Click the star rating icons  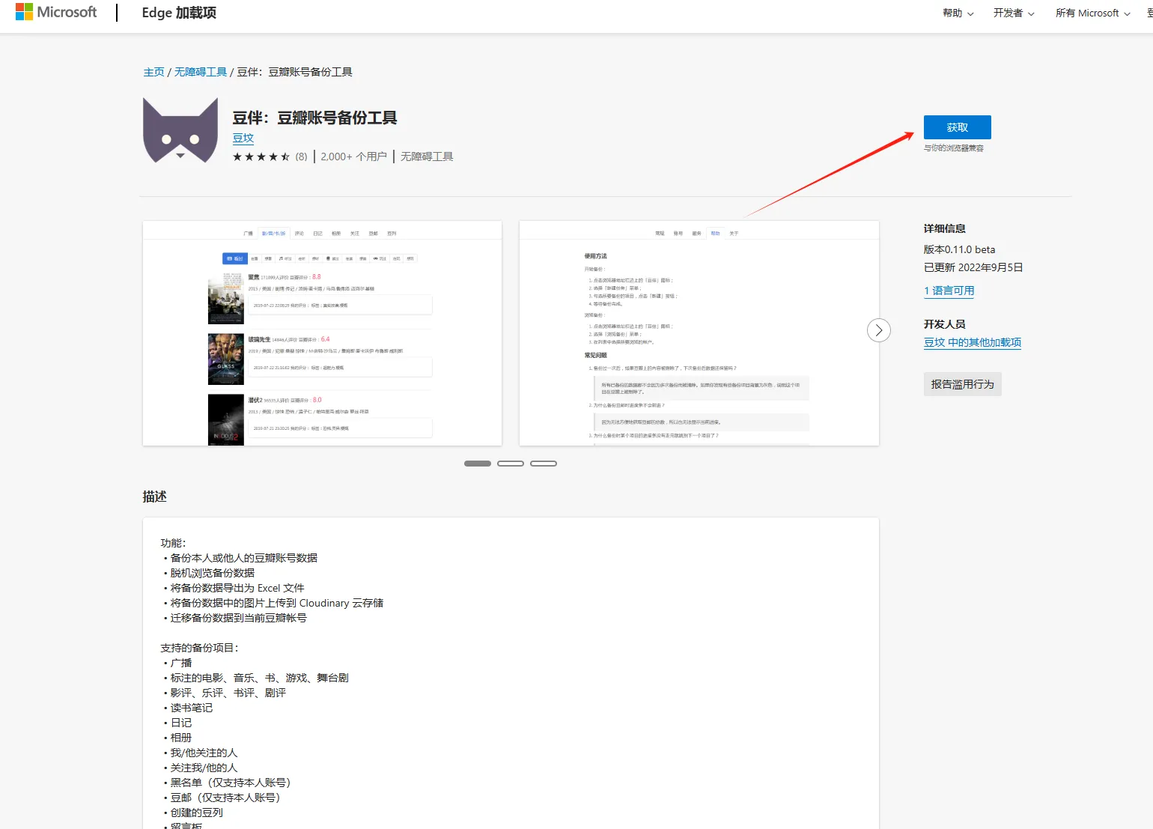pyautogui.click(x=261, y=157)
